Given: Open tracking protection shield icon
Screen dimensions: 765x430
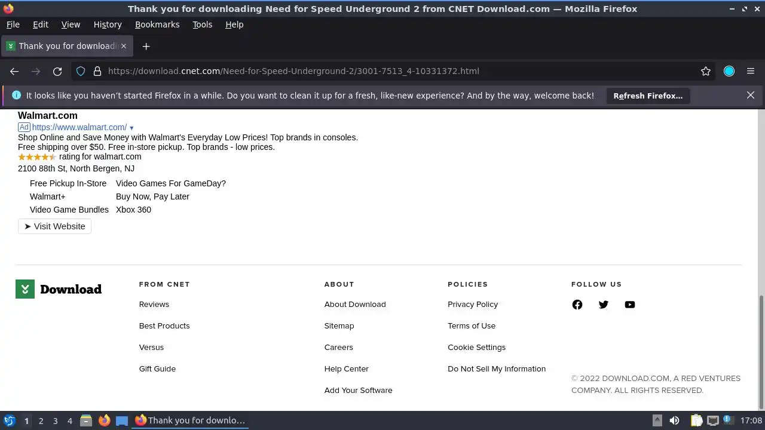Looking at the screenshot, I should pyautogui.click(x=81, y=71).
